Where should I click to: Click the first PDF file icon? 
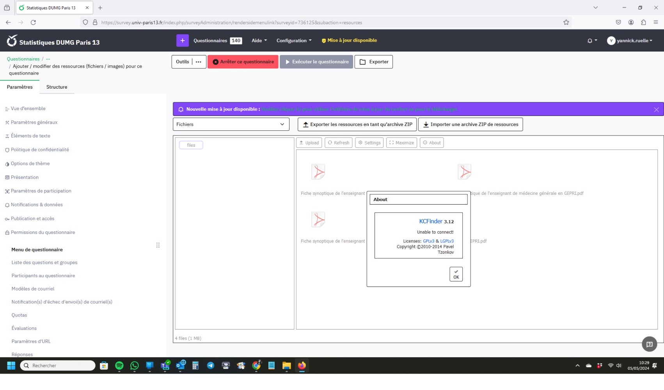pos(318,172)
